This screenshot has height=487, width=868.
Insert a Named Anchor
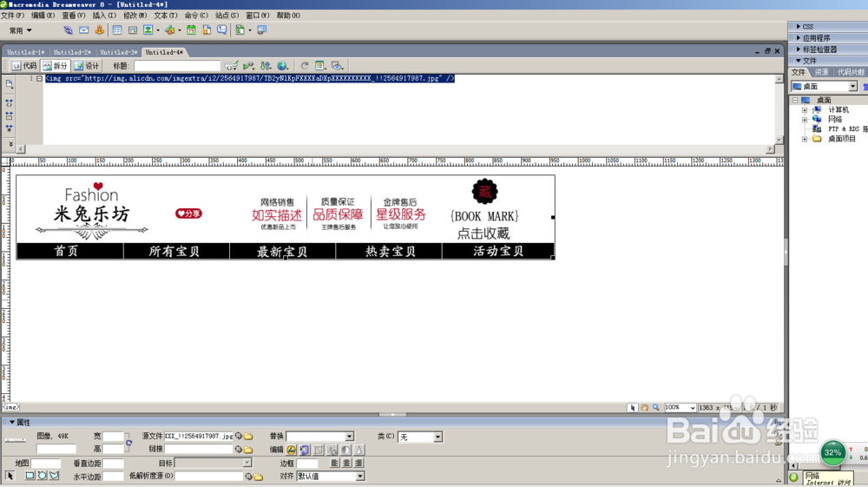coord(99,30)
